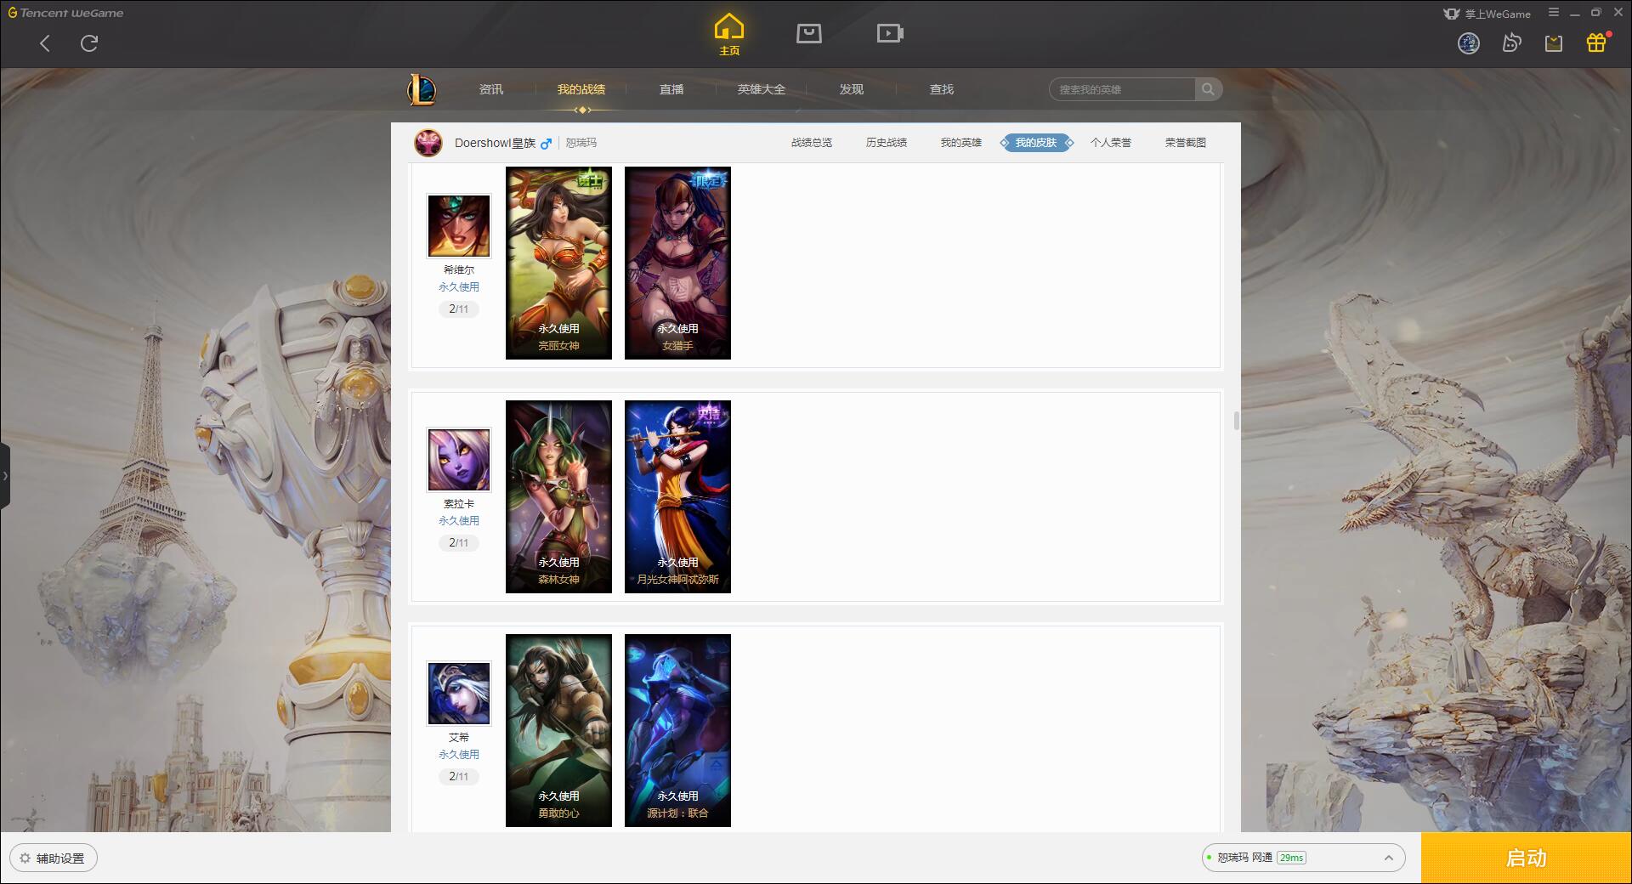
Task: Open the 源计划：联合 skin card
Action: click(677, 730)
